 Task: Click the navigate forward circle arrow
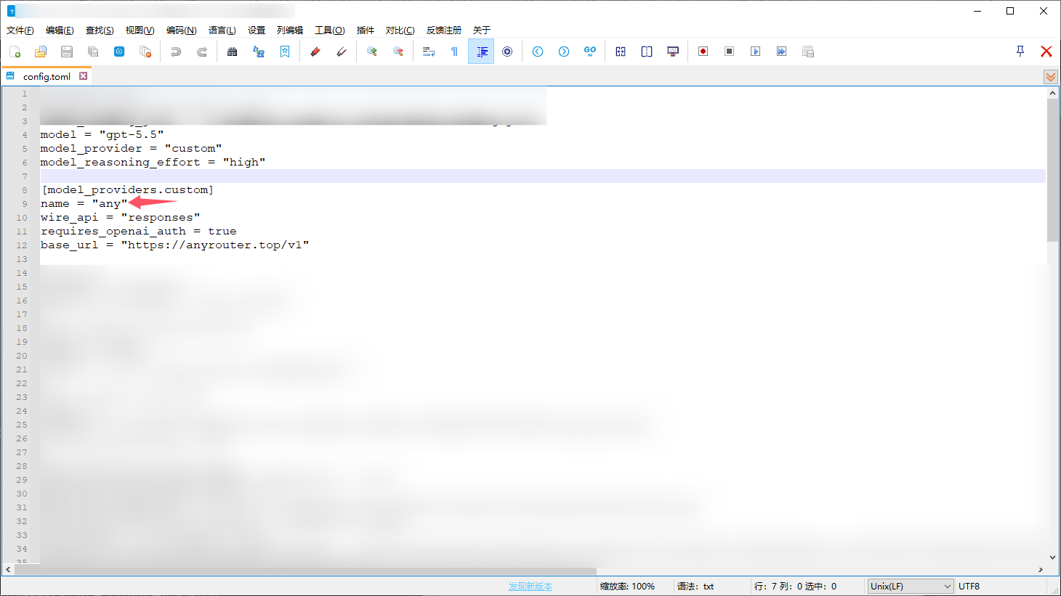click(x=564, y=52)
